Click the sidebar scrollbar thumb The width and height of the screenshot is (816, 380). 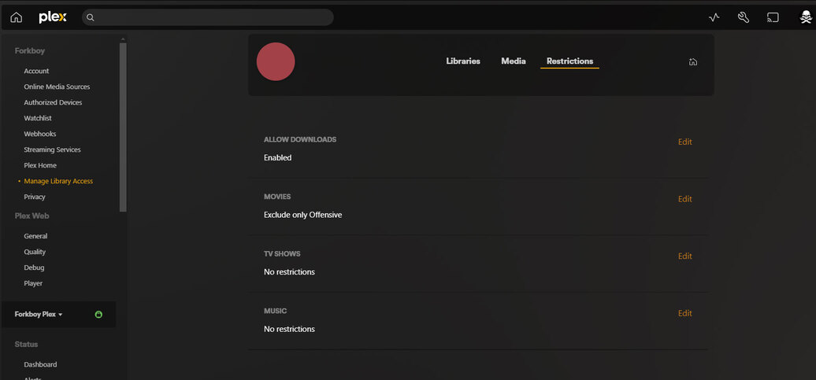pos(123,127)
